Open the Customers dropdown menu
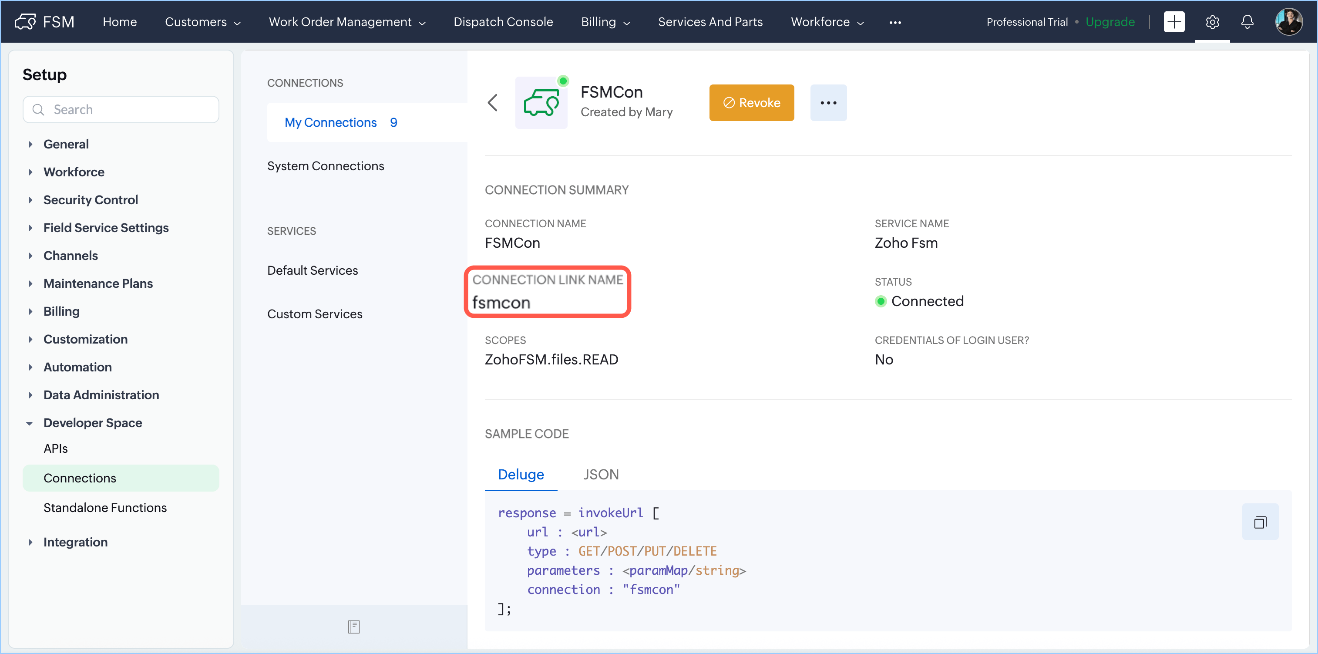The image size is (1318, 654). (202, 22)
